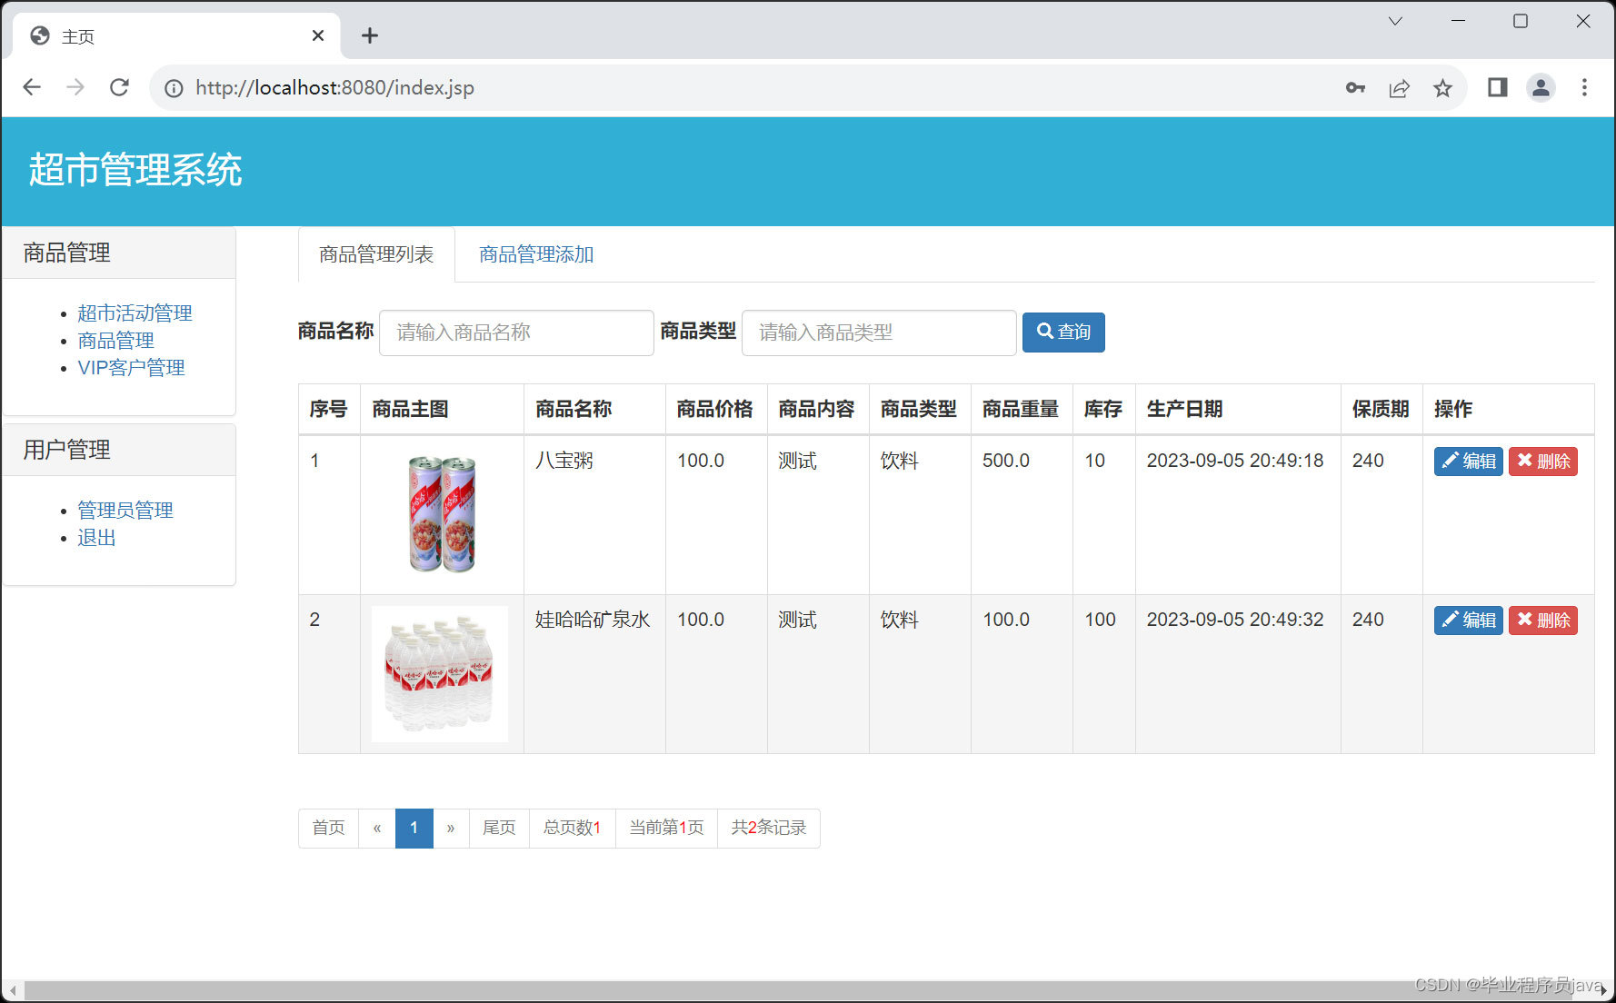Click the 商品类型 column header
The image size is (1616, 1003).
click(919, 409)
